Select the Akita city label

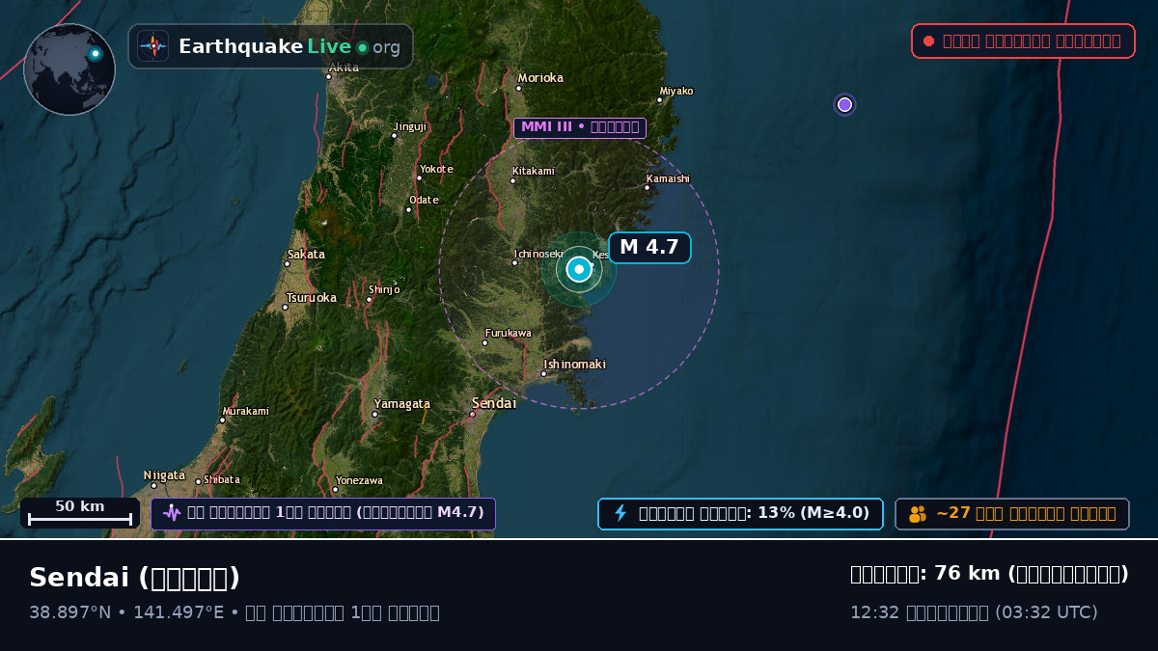coord(344,68)
